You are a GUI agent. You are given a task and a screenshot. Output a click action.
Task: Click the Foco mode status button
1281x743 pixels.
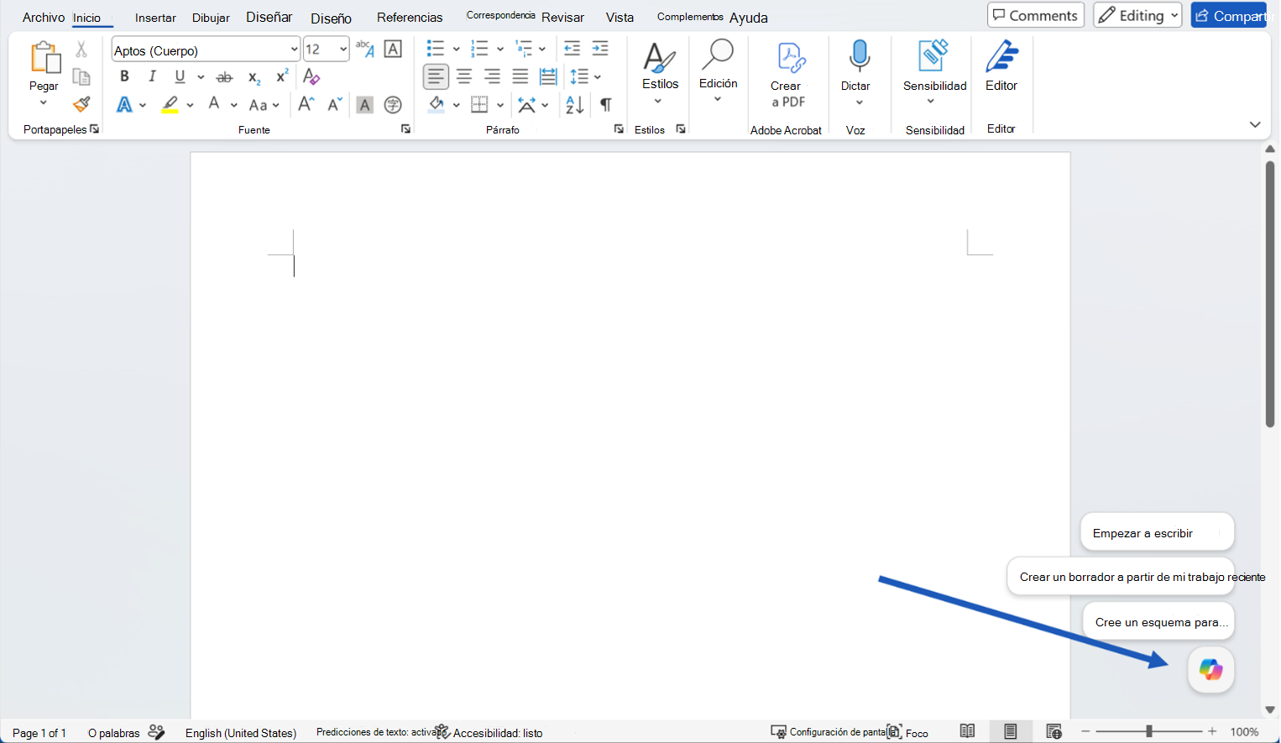(x=908, y=732)
